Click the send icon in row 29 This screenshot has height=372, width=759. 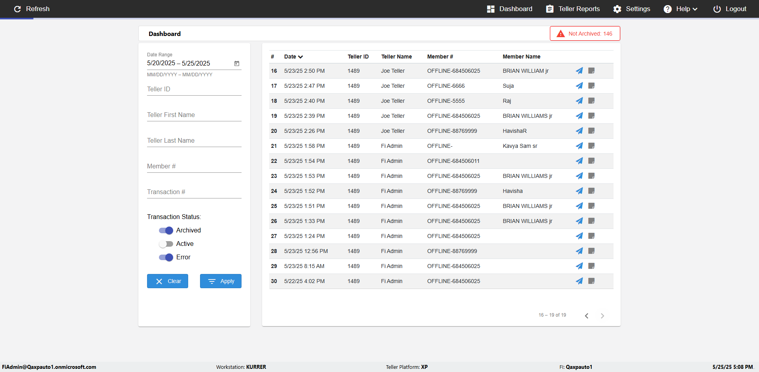click(579, 266)
